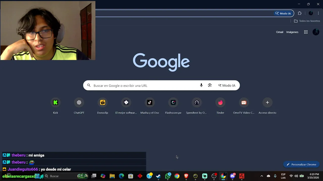Open the Wi-Fi network tray icon
Viewport: 323px width, 181px height.
291,176
